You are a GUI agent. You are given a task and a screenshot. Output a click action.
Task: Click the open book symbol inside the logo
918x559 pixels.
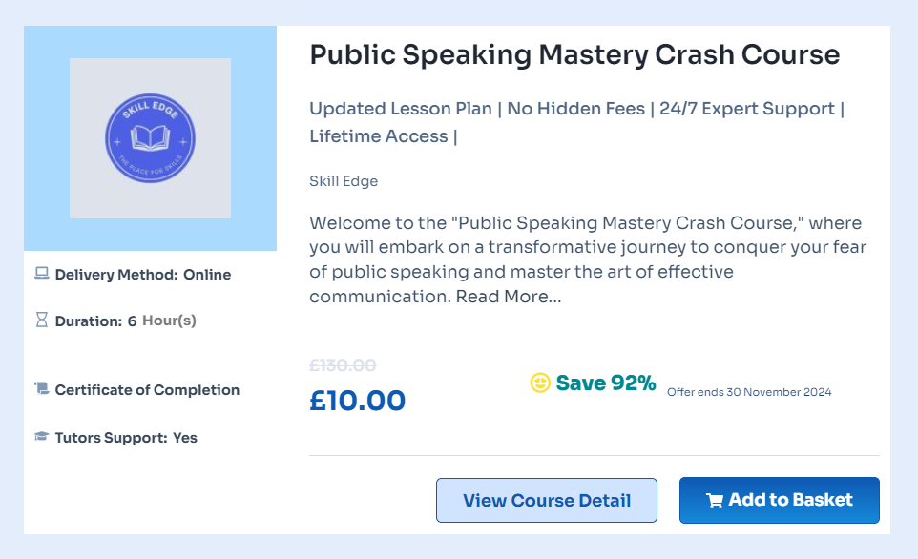click(150, 138)
